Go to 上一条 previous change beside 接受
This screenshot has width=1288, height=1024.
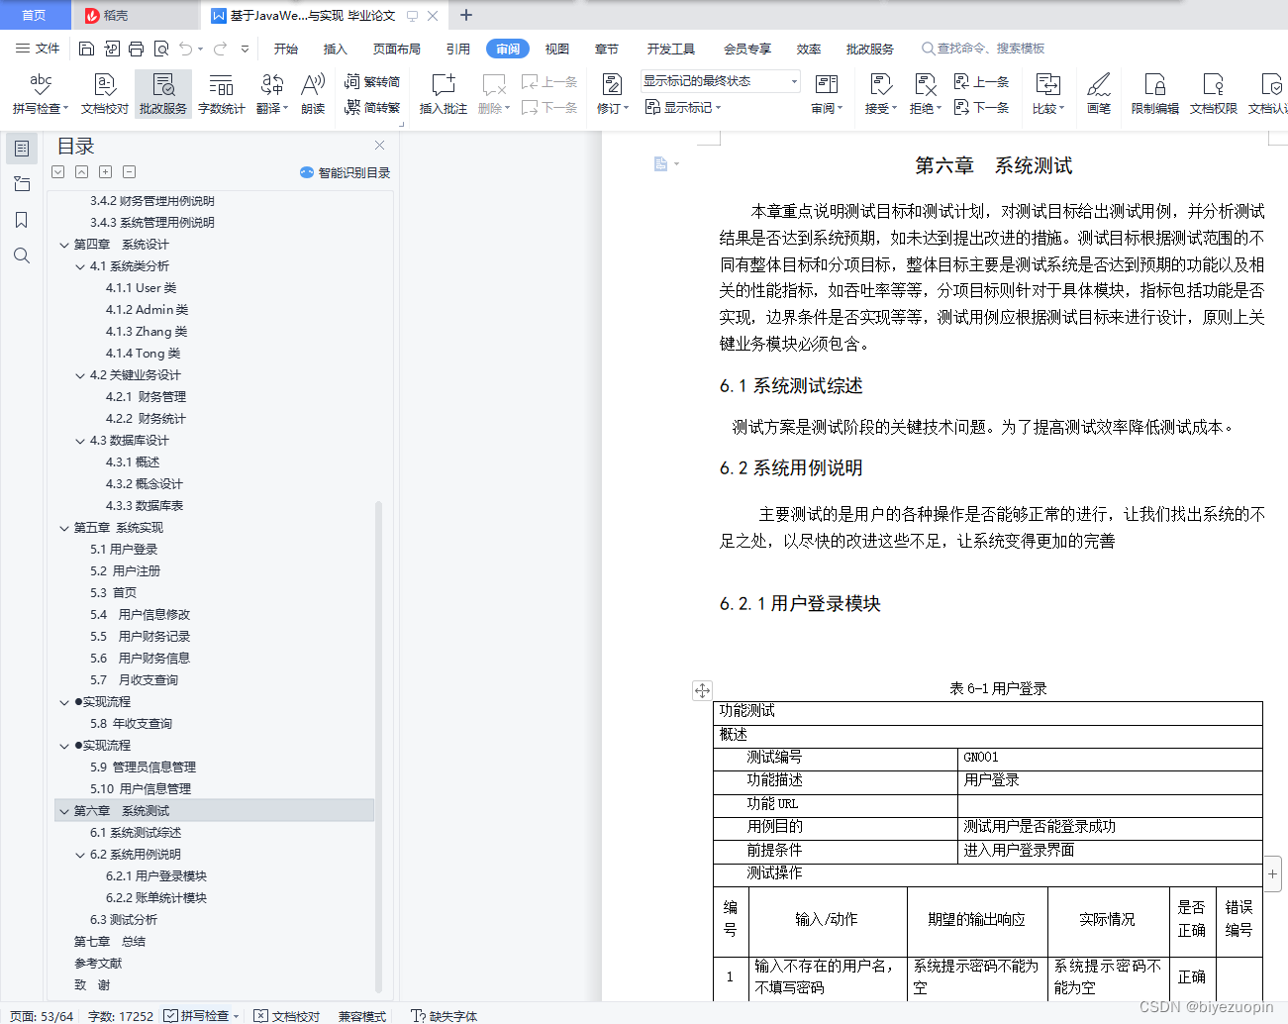(x=981, y=81)
